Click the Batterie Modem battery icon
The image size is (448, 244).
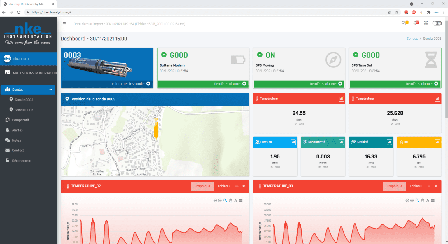(x=238, y=60)
